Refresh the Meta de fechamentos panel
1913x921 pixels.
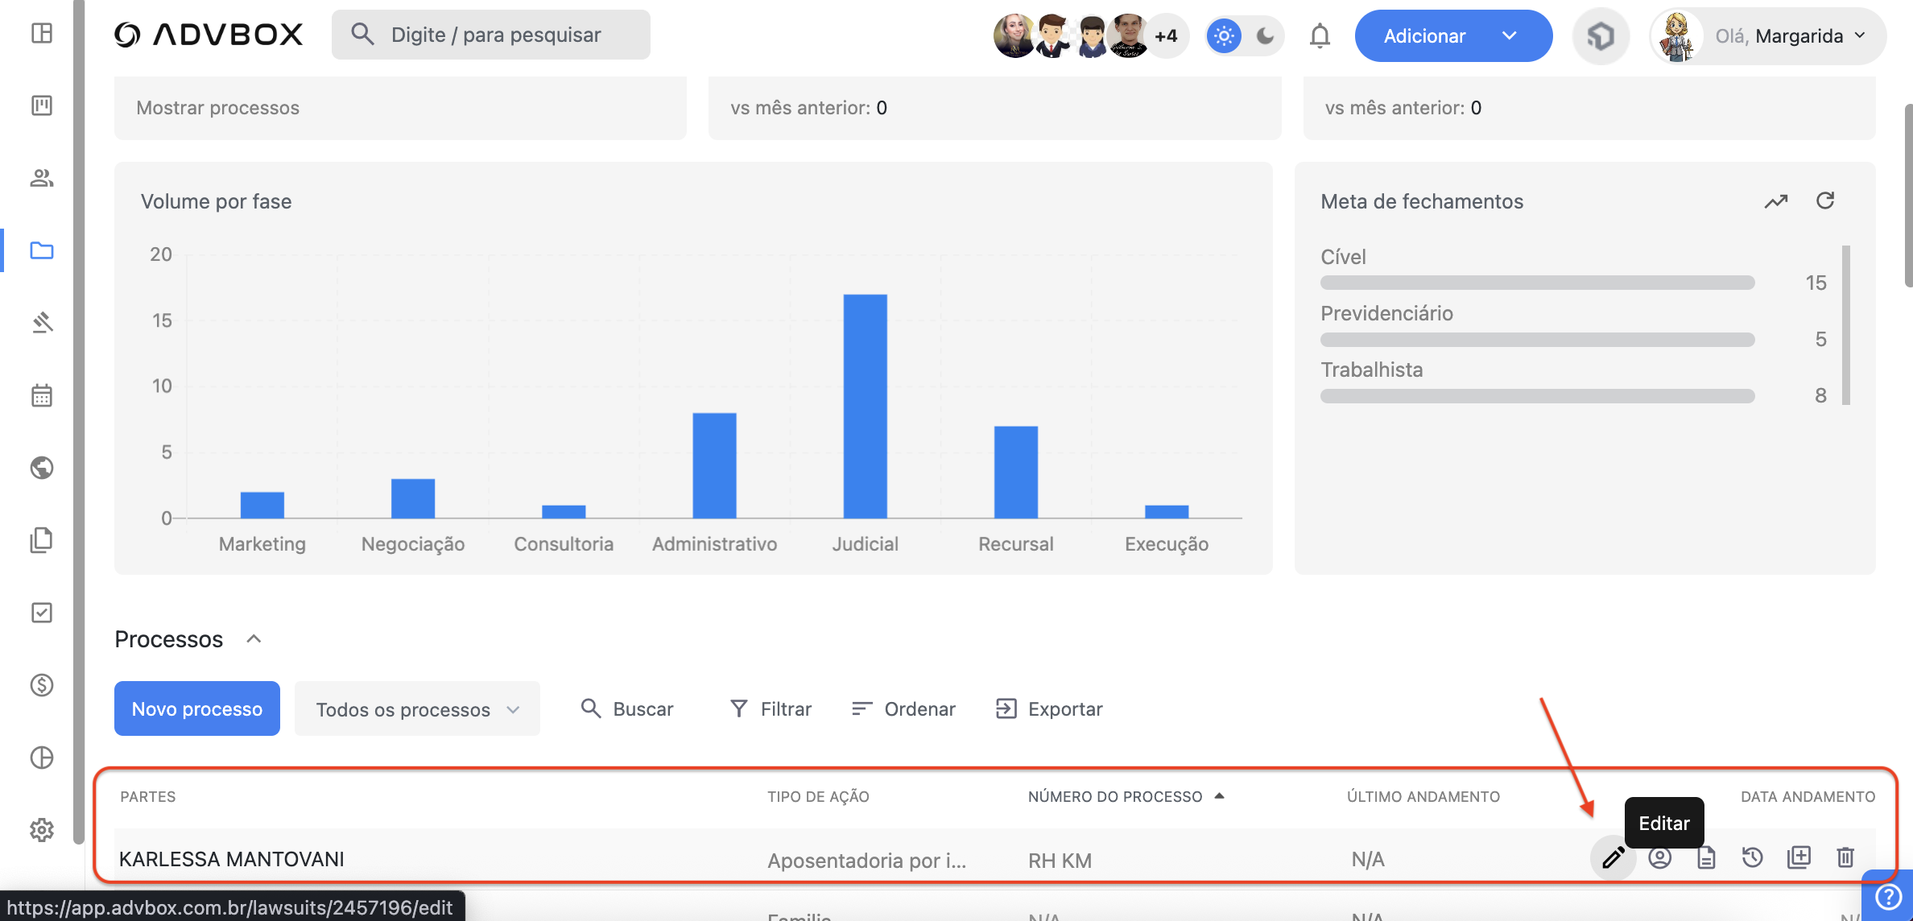[1825, 200]
